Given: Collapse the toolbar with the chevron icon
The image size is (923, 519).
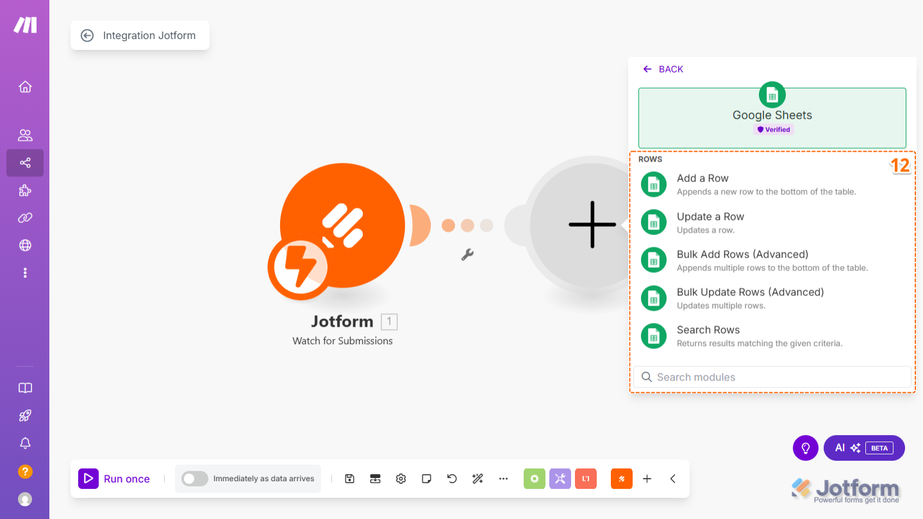Looking at the screenshot, I should (x=672, y=479).
